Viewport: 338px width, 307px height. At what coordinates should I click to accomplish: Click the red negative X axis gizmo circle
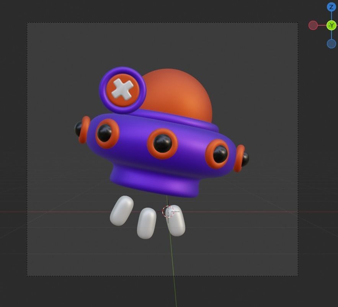[x=313, y=25]
